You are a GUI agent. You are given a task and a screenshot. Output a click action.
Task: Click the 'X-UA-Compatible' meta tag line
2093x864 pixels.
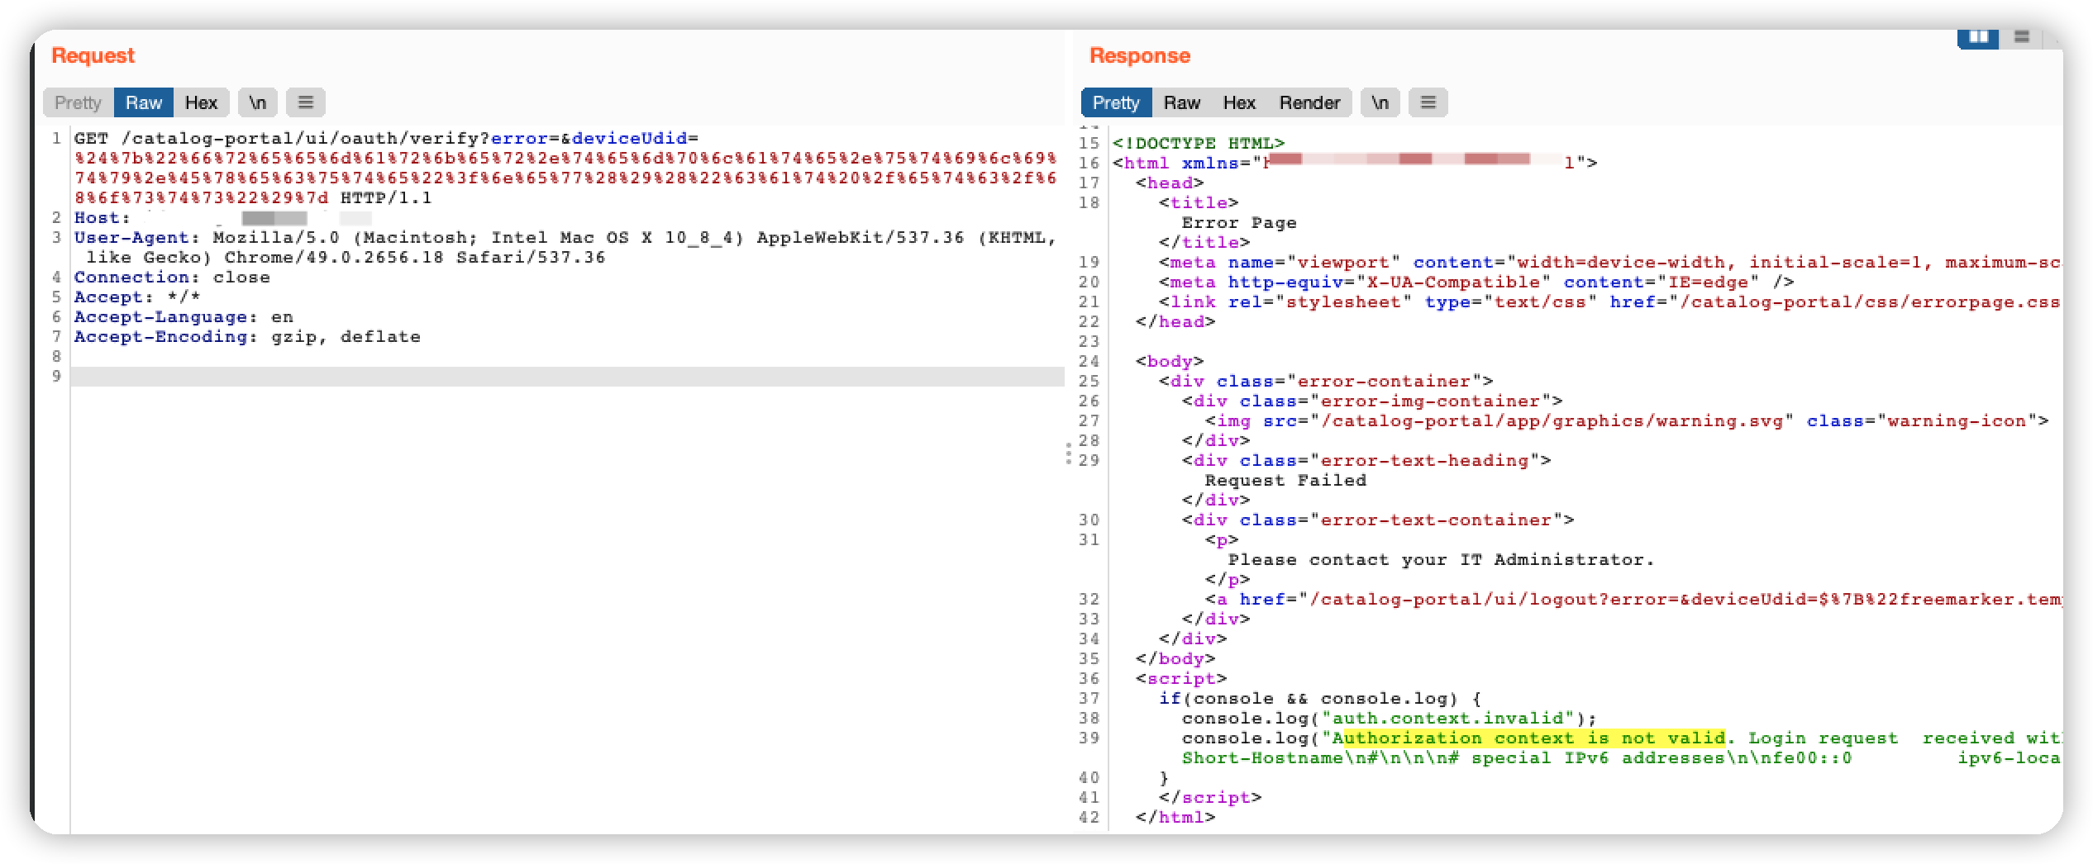[1476, 282]
